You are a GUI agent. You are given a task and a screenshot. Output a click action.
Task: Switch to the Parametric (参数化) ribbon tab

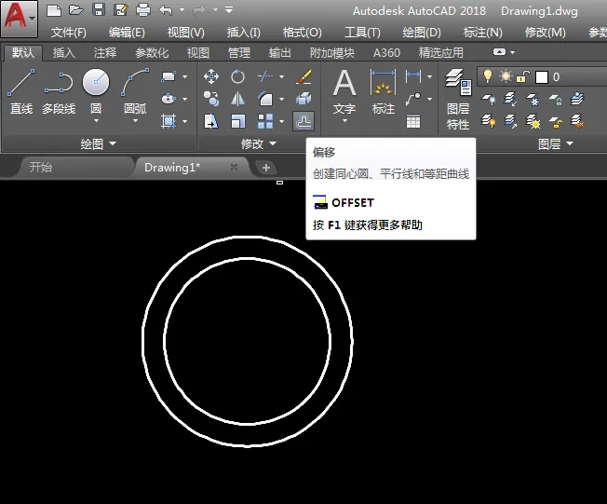tap(152, 53)
